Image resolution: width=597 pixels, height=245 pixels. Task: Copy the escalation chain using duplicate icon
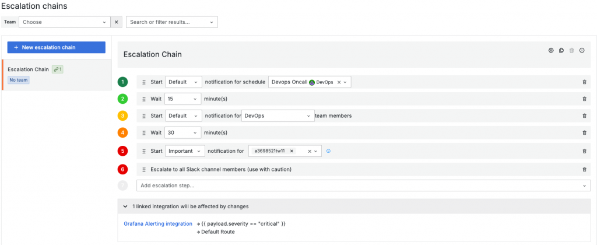tap(561, 50)
